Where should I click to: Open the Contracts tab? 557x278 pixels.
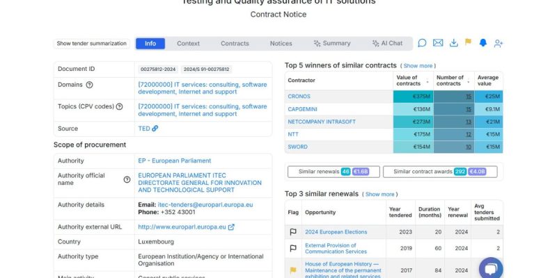click(x=235, y=43)
